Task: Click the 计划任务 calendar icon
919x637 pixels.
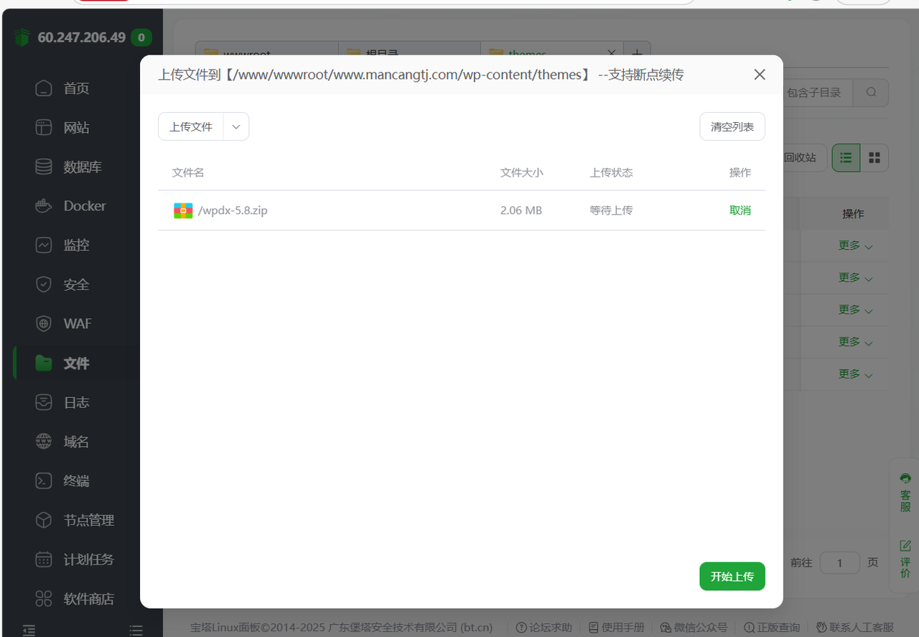Action: tap(44, 559)
